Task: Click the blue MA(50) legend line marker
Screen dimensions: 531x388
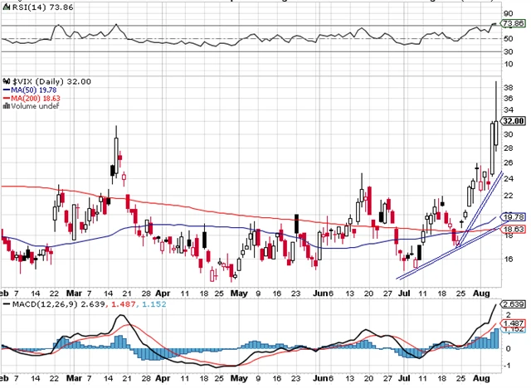Action: pyautogui.click(x=4, y=90)
